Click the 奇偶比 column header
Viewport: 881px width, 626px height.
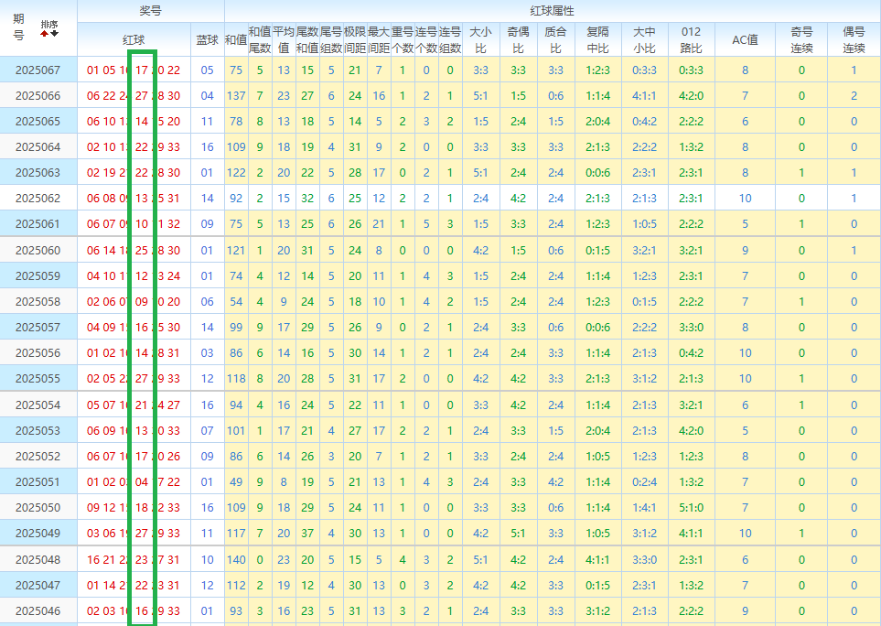tap(518, 39)
